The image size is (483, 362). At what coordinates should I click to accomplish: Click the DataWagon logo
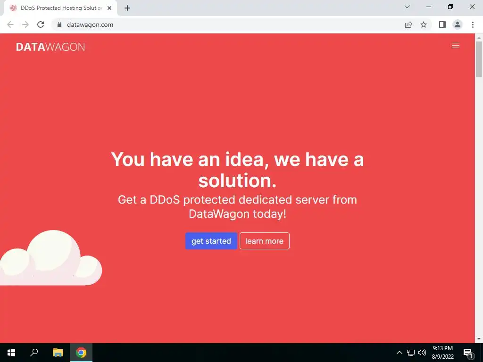click(50, 47)
